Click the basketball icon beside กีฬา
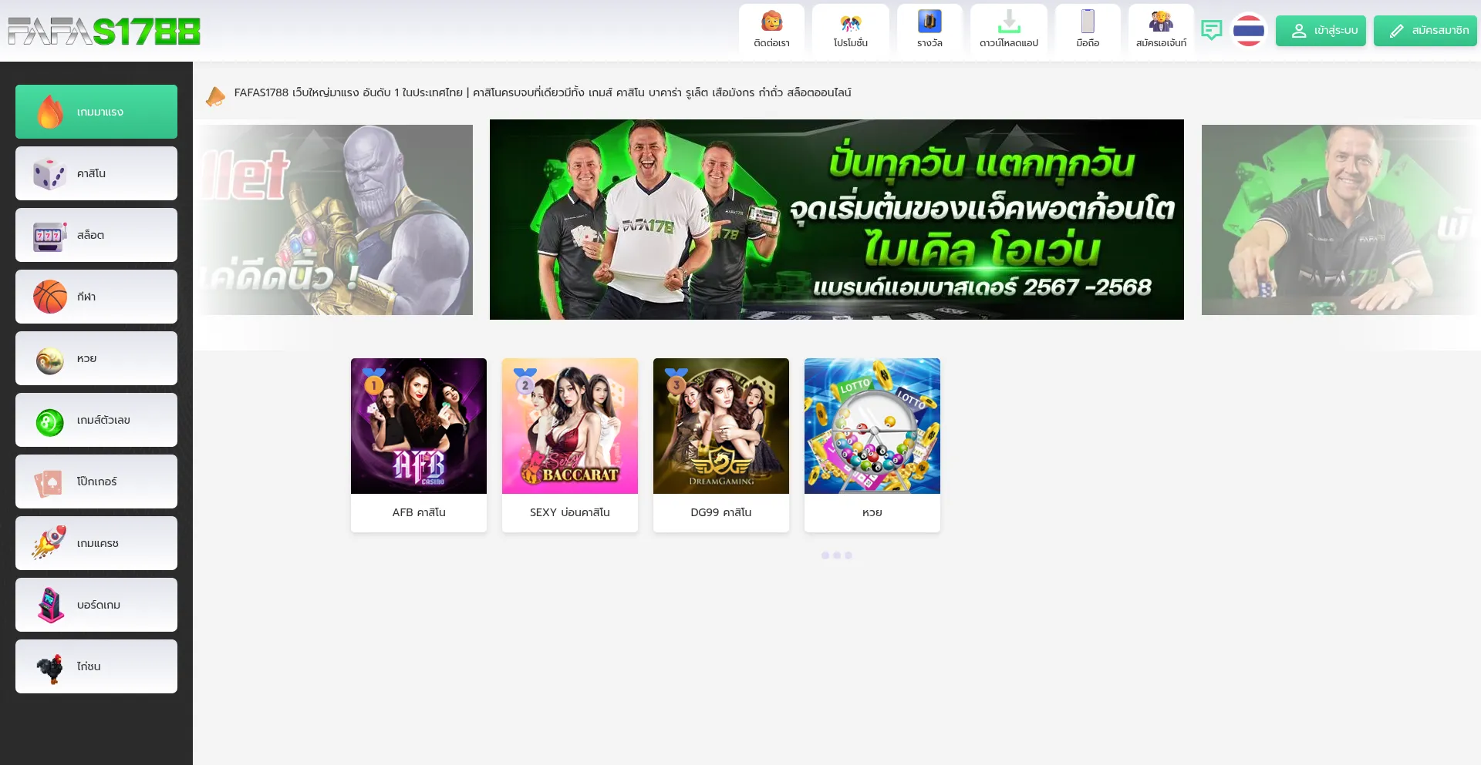 pyautogui.click(x=50, y=297)
